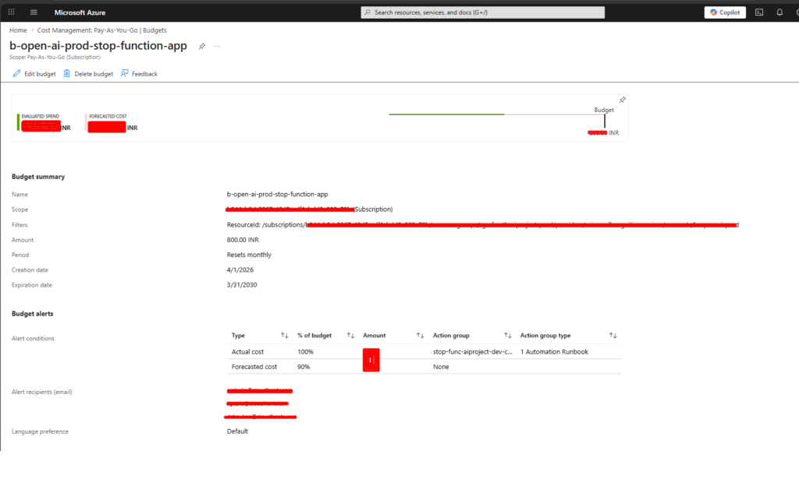Click the Budget alerts section heading
Image resolution: width=799 pixels, height=482 pixels.
click(x=33, y=314)
